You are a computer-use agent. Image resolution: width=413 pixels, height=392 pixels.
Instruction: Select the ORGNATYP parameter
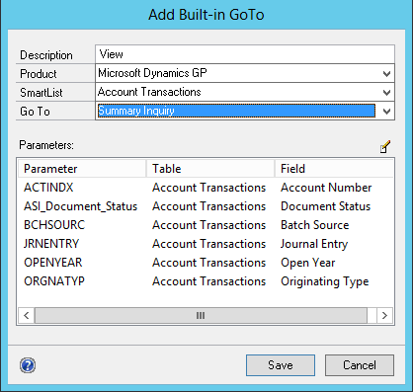[x=54, y=281]
